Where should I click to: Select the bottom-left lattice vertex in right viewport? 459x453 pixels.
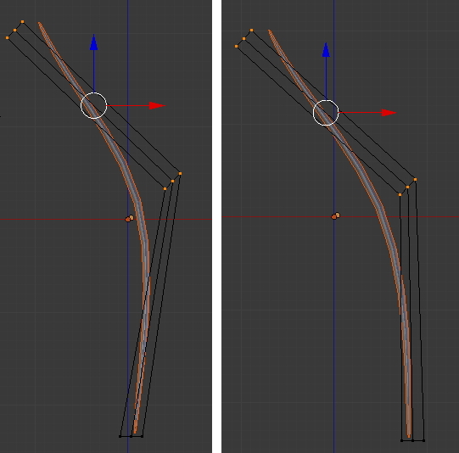tap(401, 440)
